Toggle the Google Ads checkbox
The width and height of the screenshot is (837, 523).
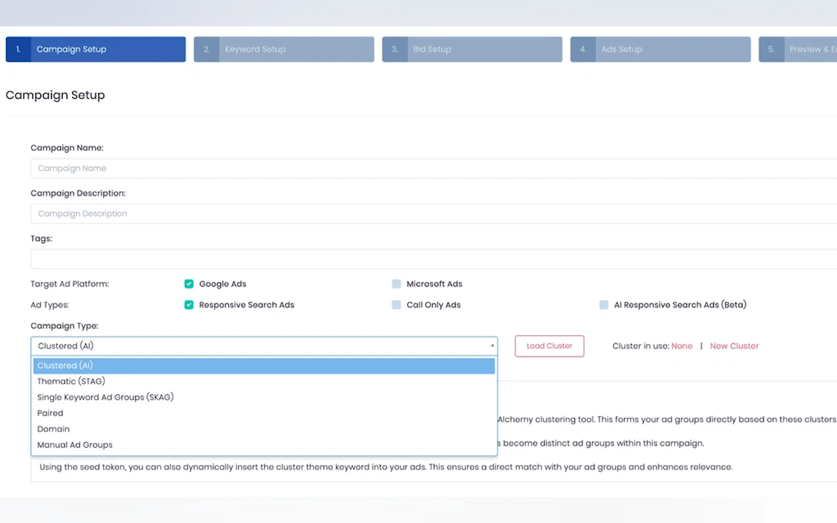click(188, 284)
